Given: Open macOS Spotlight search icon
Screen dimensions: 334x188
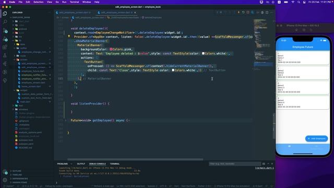Looking at the screenshot, I should coord(299,2).
